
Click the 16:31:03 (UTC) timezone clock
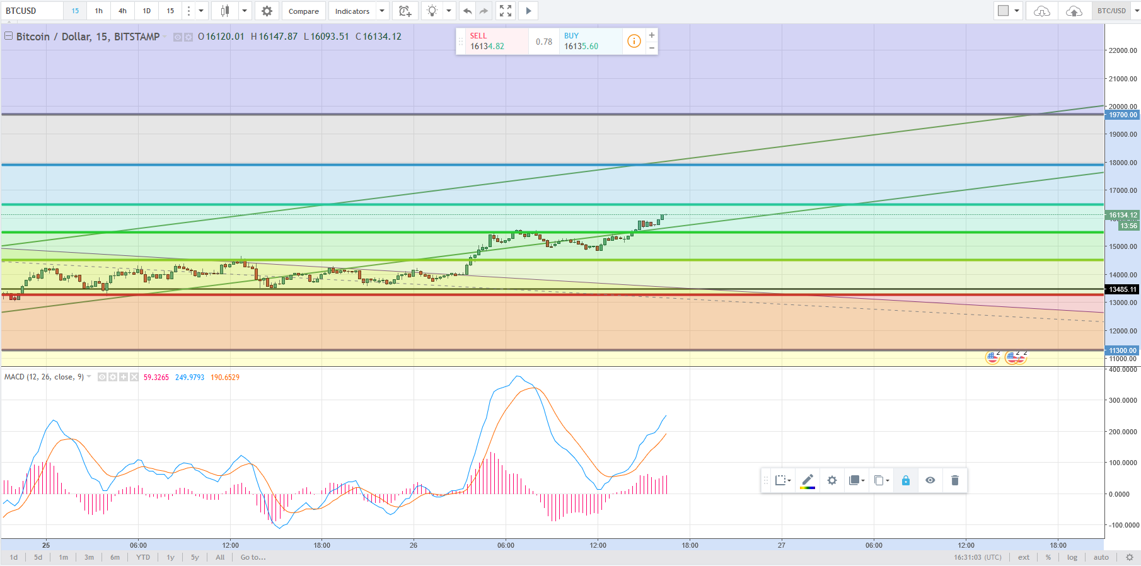978,557
